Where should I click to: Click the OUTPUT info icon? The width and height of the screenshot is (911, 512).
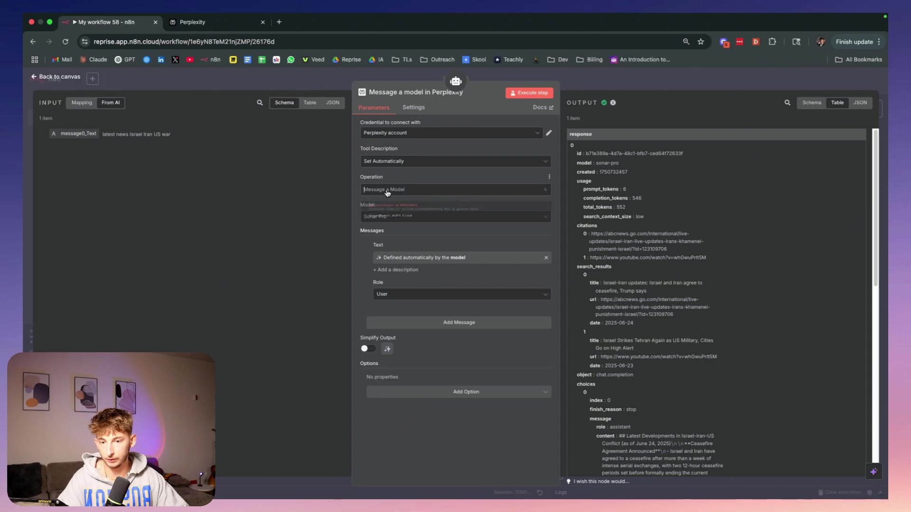613,102
